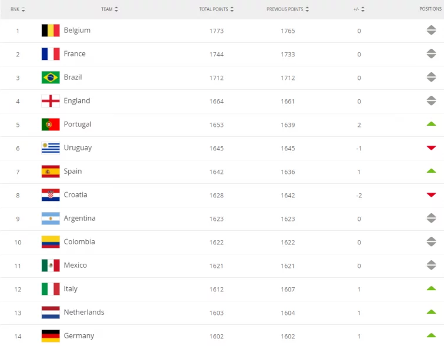Open the France team link
444x346 pixels.
point(75,54)
